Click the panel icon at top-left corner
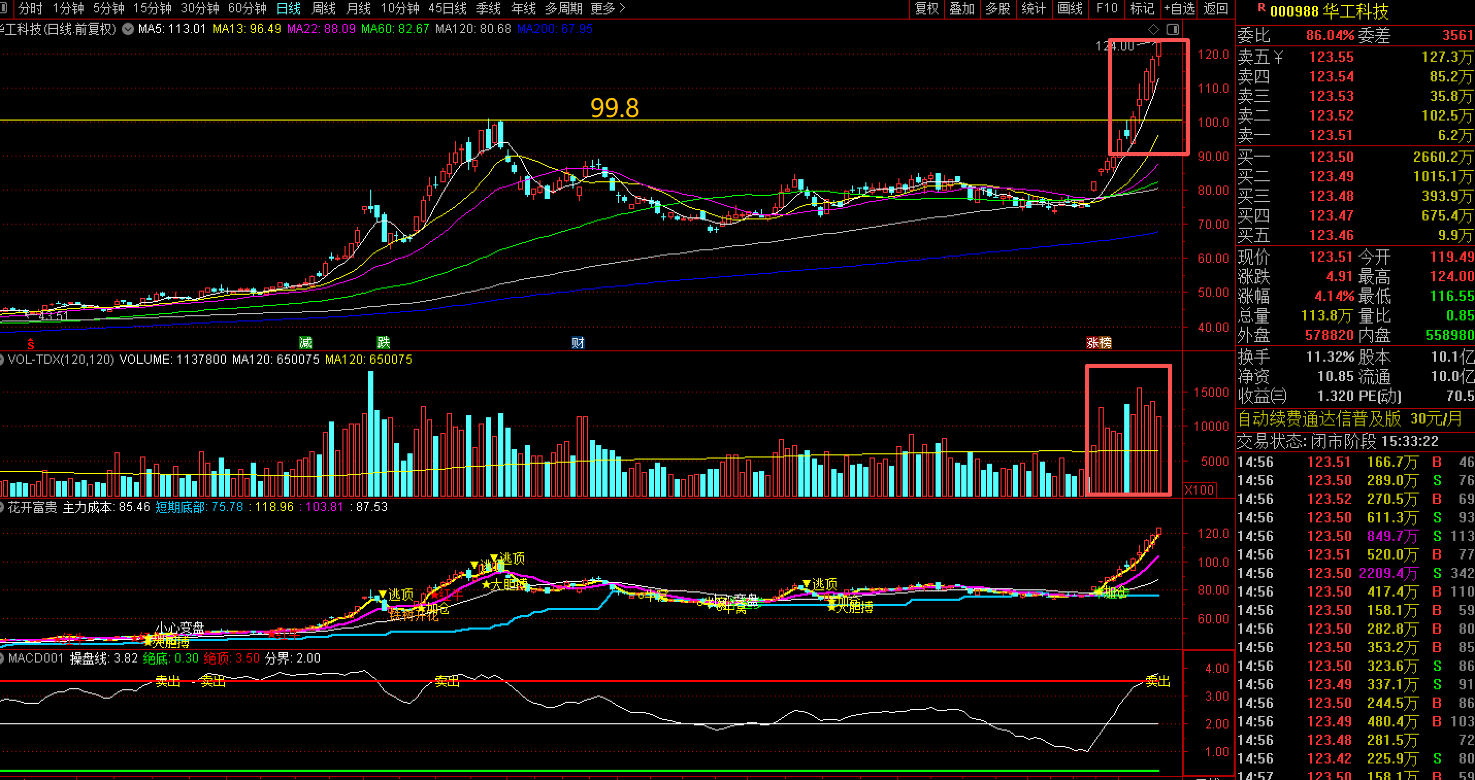This screenshot has width=1475, height=780. pyautogui.click(x=4, y=8)
